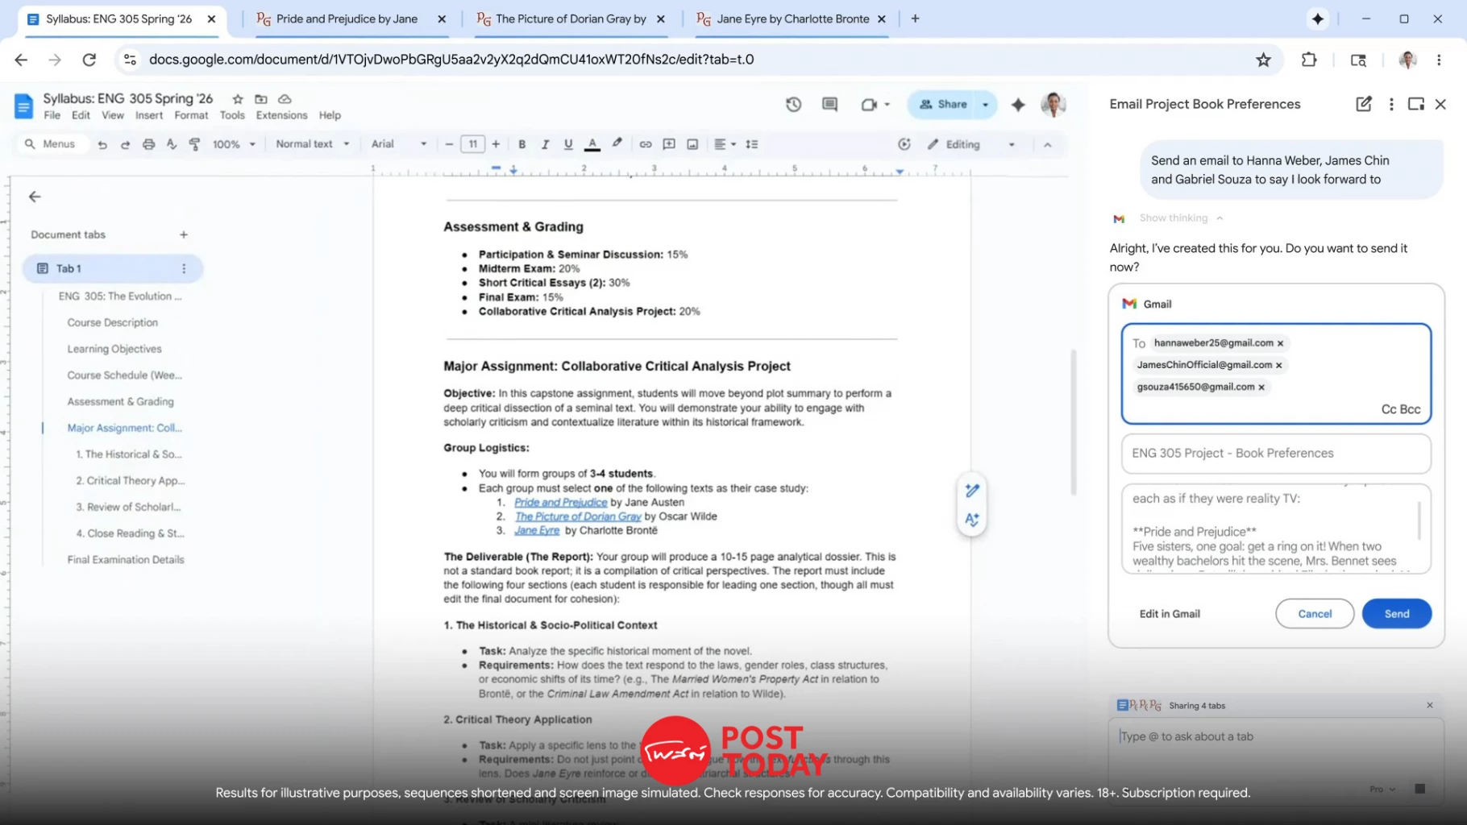Open version history clock icon
The height and width of the screenshot is (825, 1467).
793,104
